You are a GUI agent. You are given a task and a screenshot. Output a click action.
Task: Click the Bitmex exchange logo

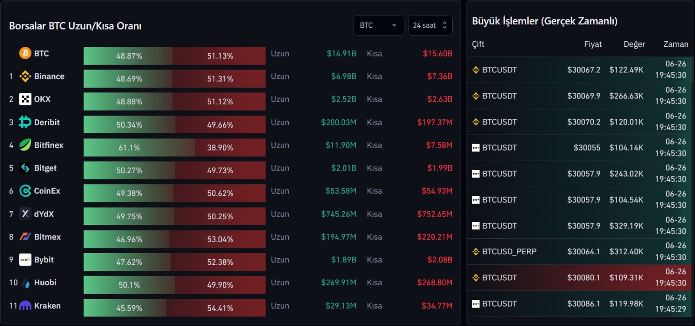[25, 237]
